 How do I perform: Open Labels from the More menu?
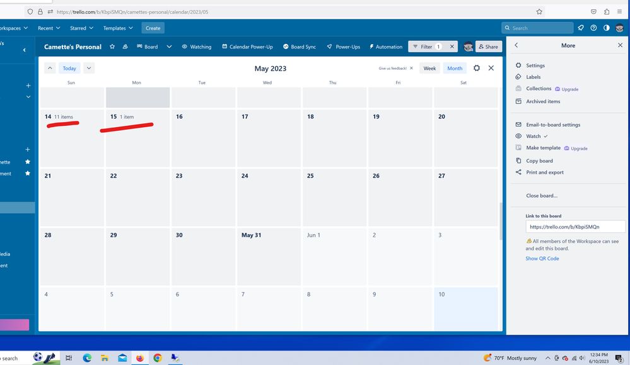(x=533, y=77)
